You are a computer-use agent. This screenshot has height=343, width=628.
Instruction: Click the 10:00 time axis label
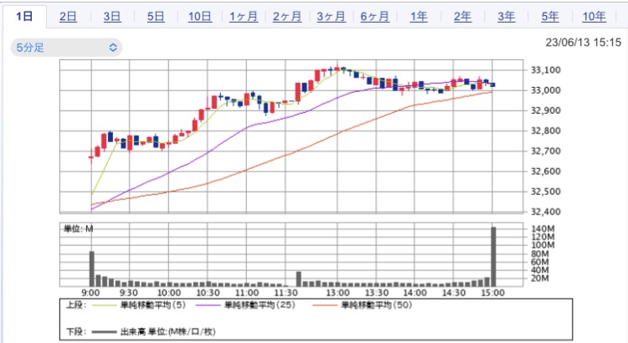click(x=168, y=293)
